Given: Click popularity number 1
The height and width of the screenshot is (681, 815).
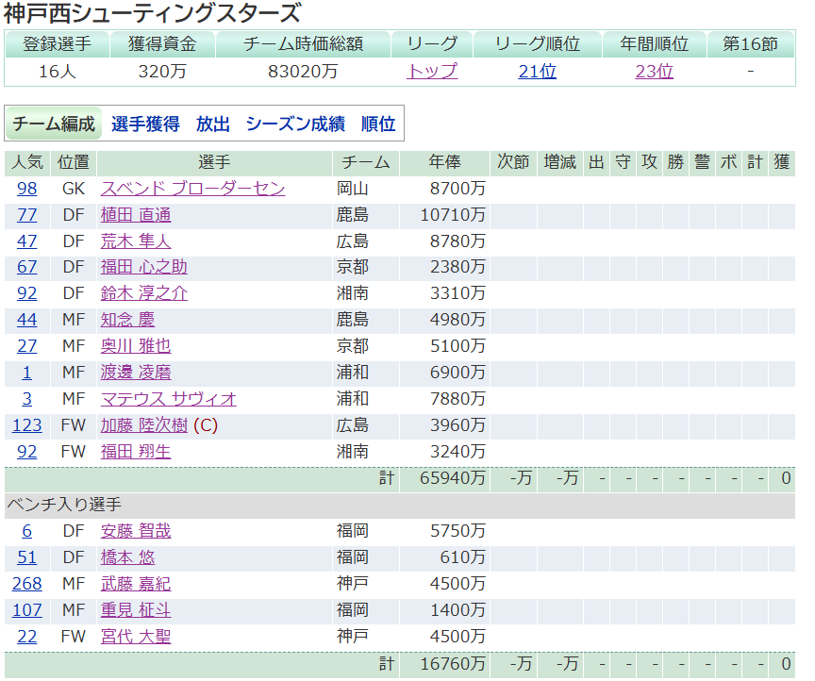Looking at the screenshot, I should pos(27,373).
